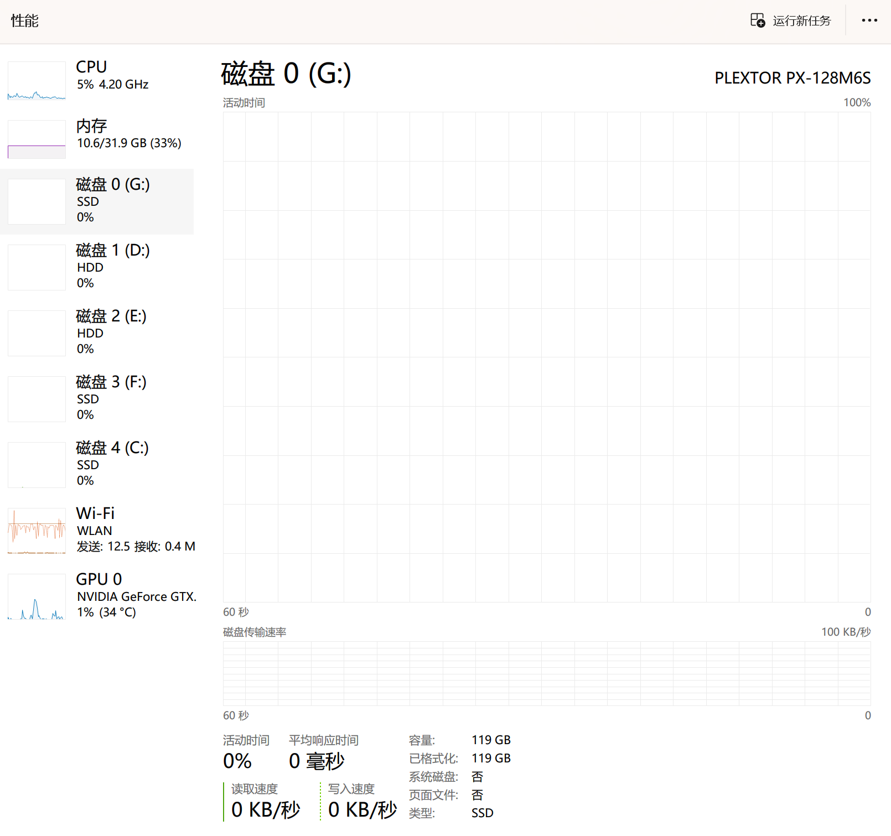The height and width of the screenshot is (836, 891).
Task: Click the 磁盘 1 (D:) mini graph
Action: 37,267
